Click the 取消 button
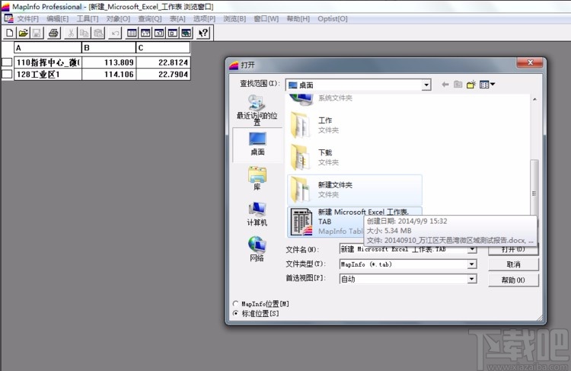 point(513,264)
